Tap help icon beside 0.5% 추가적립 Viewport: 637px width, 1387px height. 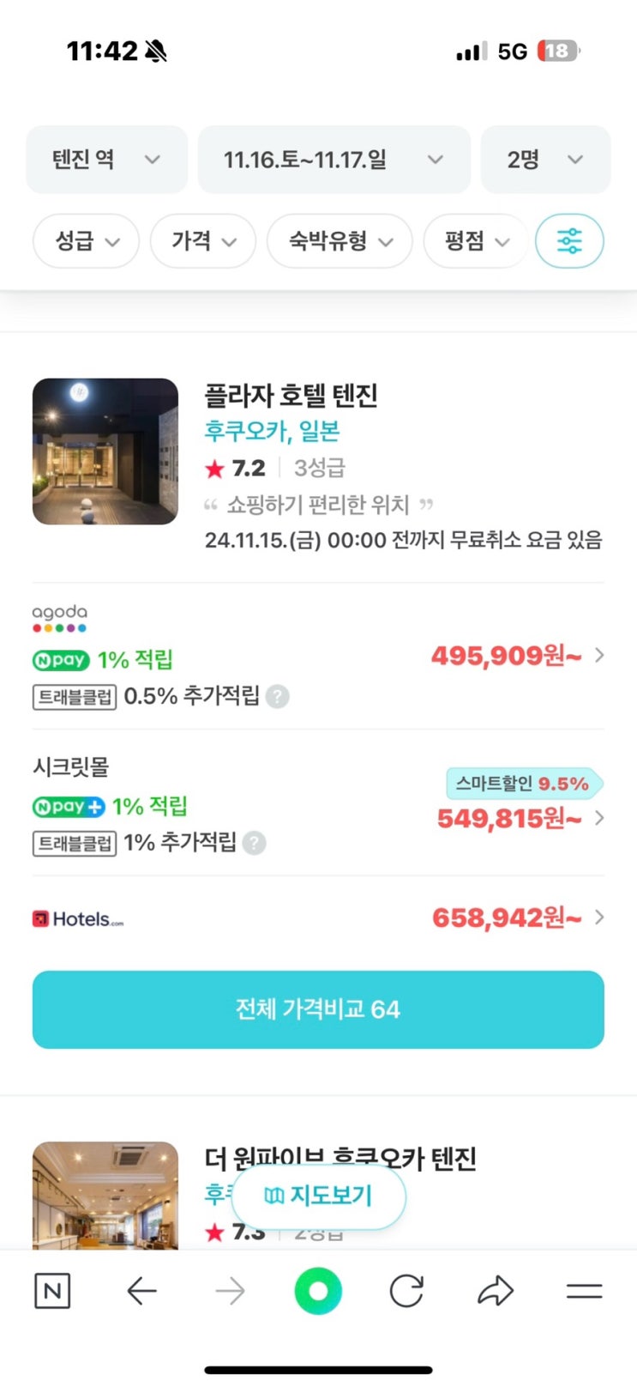277,696
